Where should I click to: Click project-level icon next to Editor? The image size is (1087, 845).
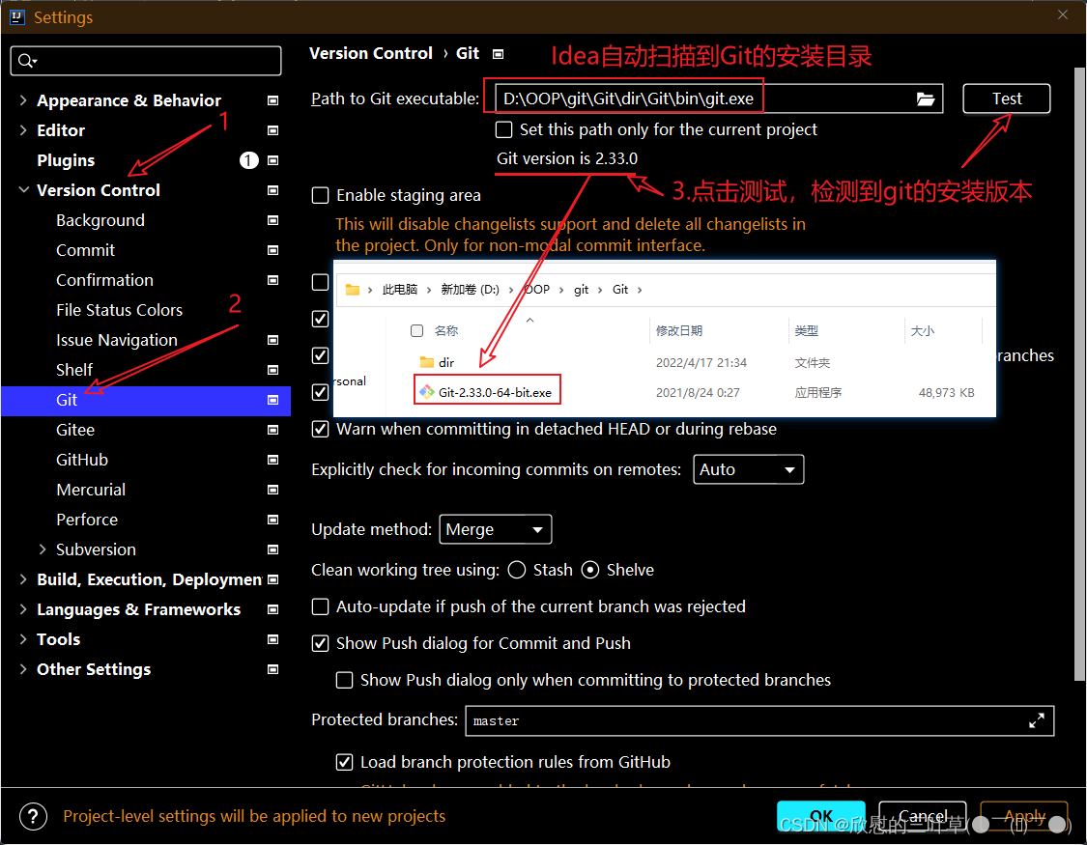[x=273, y=130]
